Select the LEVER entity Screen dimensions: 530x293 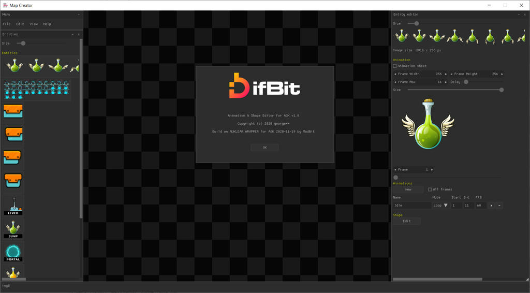pos(13,206)
